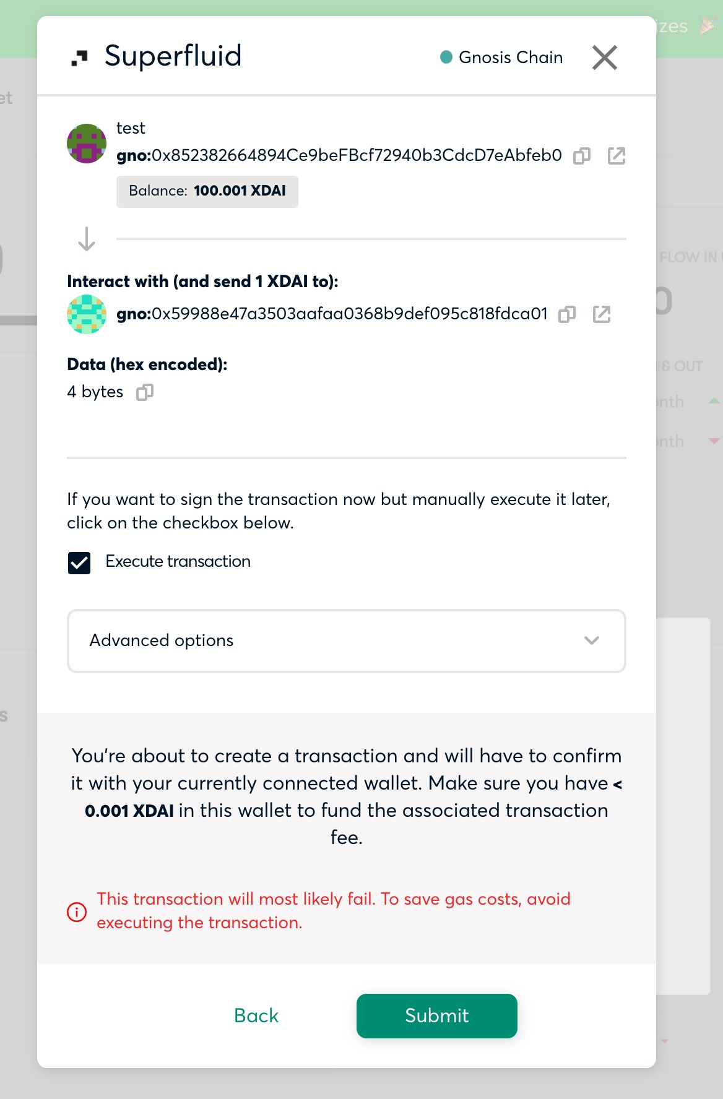Open contract address in external explorer
The height and width of the screenshot is (1099, 723).
602,314
